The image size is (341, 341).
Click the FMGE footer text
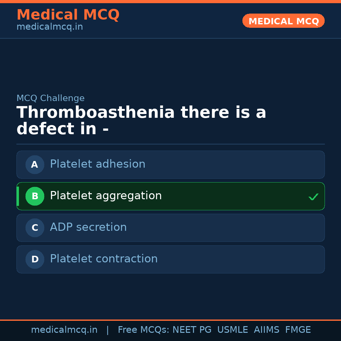coord(298,330)
